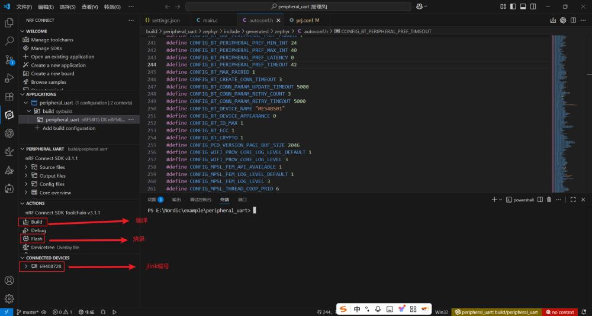Viewport: 592px width, 316px height.
Task: Open Source Control view with badge
Action: [x=9, y=60]
